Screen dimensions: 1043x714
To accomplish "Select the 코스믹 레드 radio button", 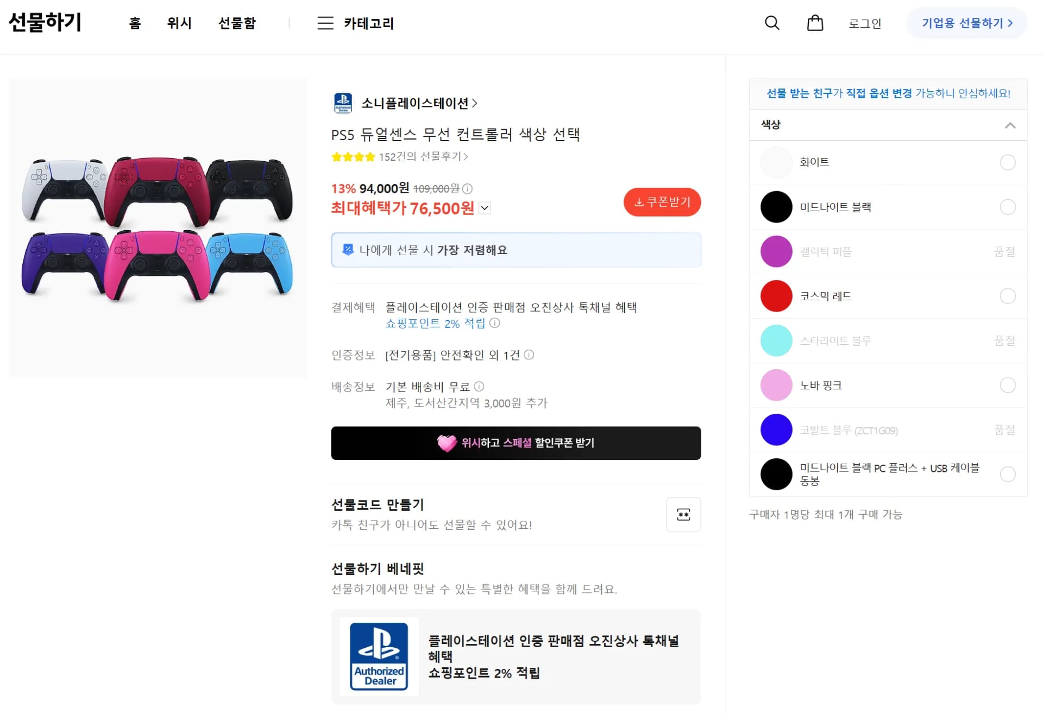I will [x=1008, y=296].
